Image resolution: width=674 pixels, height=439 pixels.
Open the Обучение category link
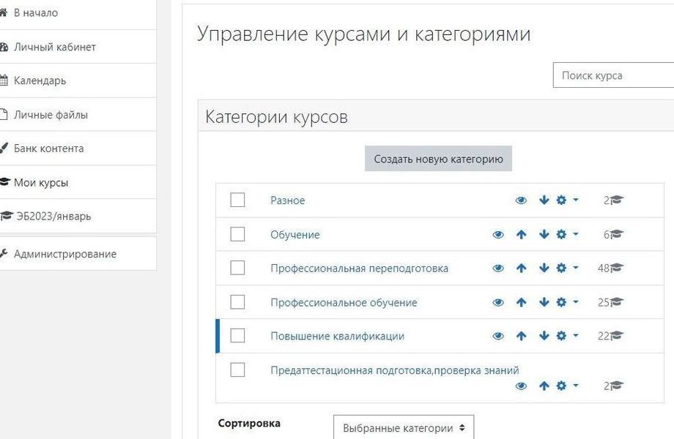pos(295,235)
